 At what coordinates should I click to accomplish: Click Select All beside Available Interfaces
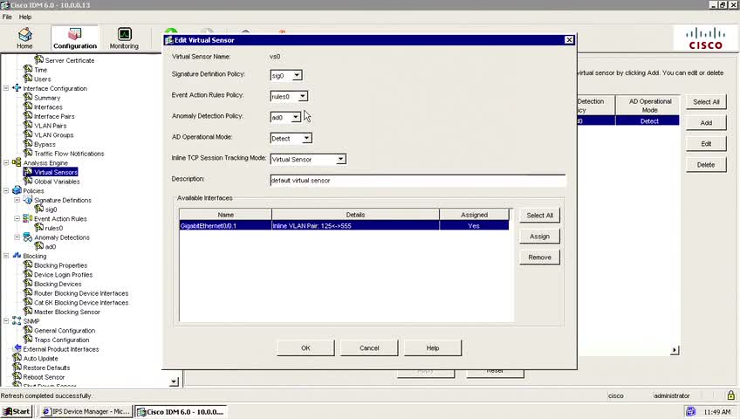[539, 215]
